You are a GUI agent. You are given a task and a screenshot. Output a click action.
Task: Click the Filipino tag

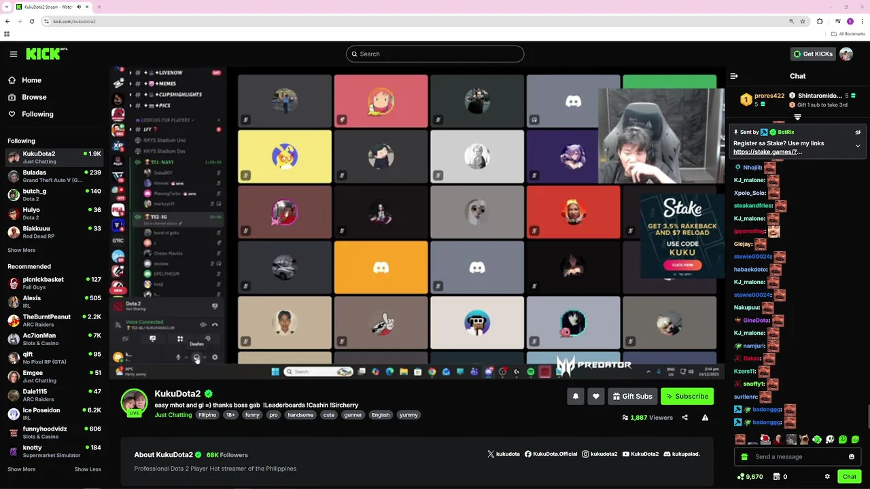(x=207, y=415)
